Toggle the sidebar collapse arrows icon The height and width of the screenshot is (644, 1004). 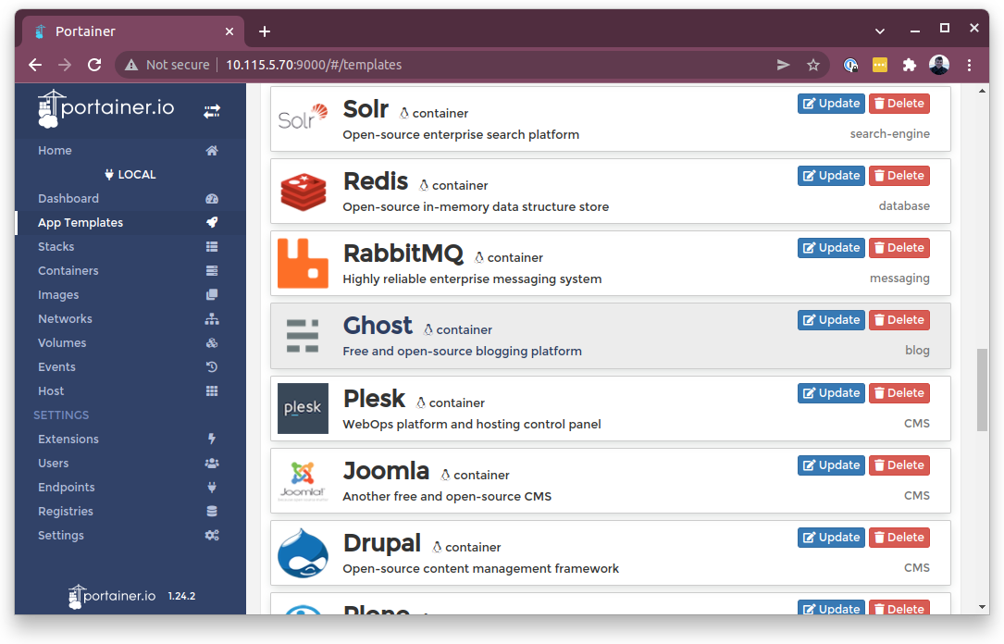[212, 111]
